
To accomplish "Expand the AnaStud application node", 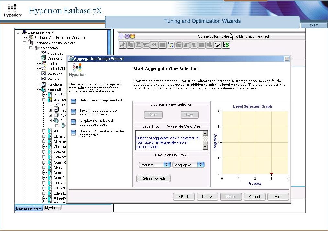I will coord(44,94).
